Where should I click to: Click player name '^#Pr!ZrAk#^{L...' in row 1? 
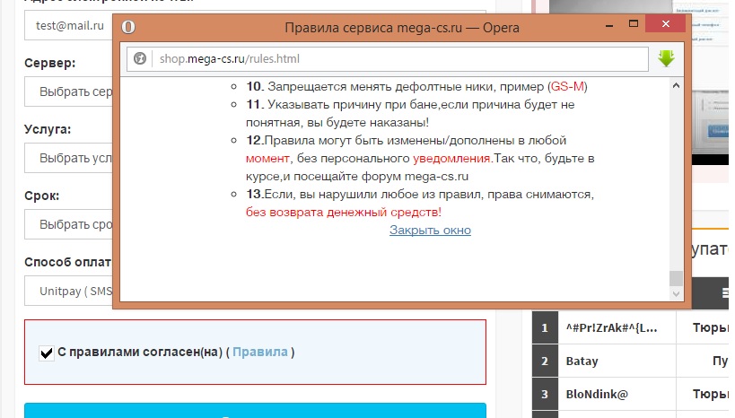pyautogui.click(x=611, y=328)
